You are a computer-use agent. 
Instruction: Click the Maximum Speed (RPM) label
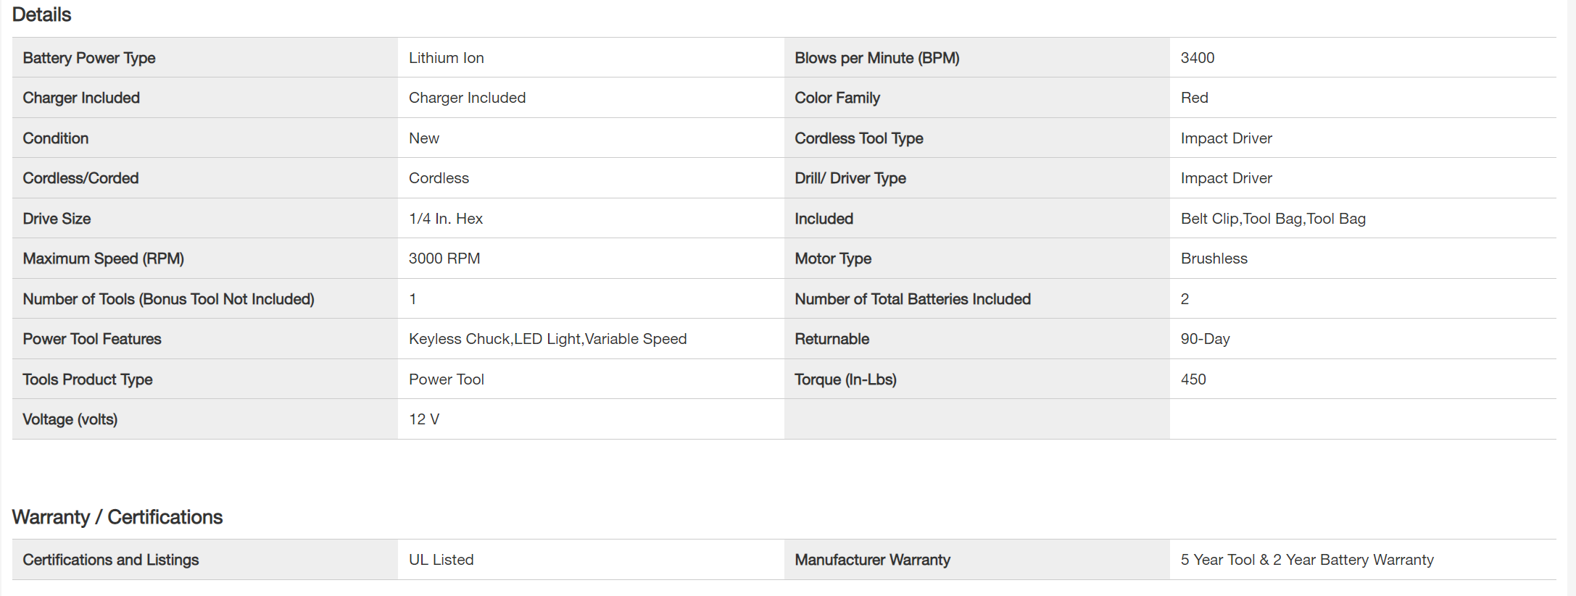[103, 259]
